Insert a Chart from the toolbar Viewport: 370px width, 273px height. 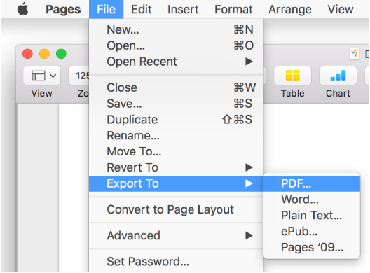pos(338,76)
